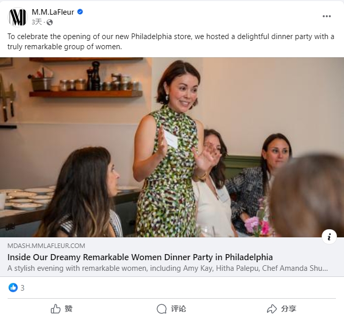
Task: Click the comment bubble icon
Action: point(162,309)
